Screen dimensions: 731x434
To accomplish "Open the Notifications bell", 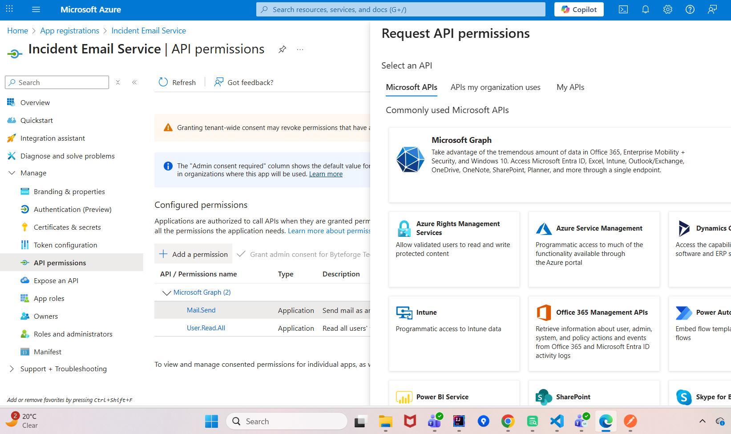I will 646,9.
